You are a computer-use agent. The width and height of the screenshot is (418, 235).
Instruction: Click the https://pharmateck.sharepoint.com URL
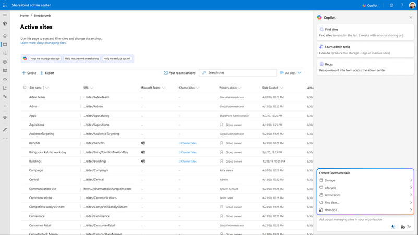pos(108,189)
